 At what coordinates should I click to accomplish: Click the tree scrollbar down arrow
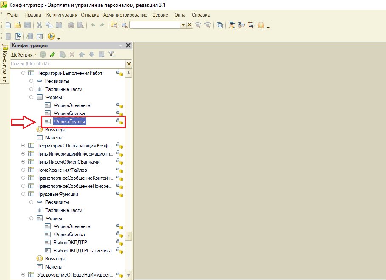click(x=128, y=275)
